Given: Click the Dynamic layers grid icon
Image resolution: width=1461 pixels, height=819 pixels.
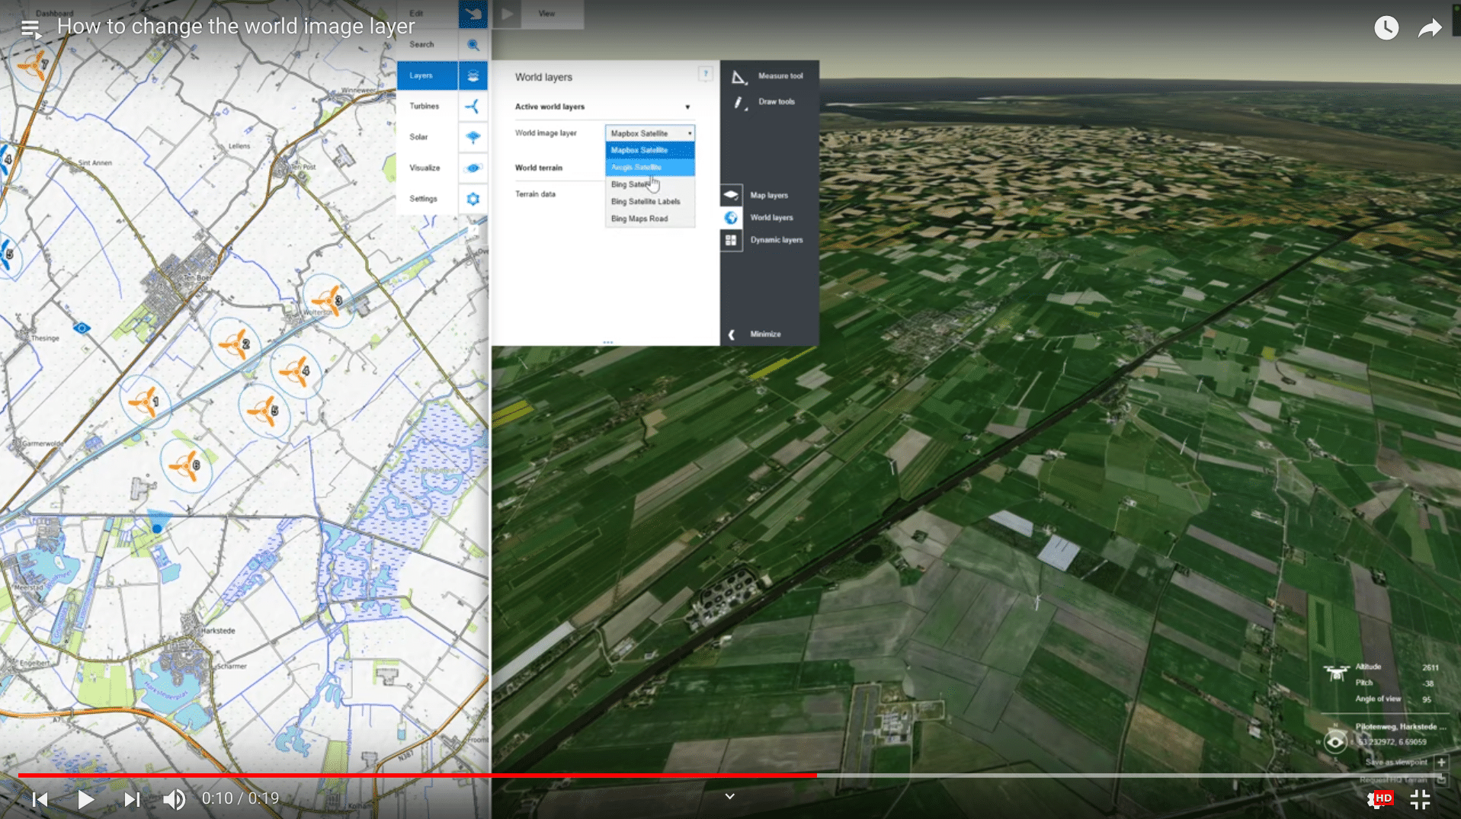Looking at the screenshot, I should [x=731, y=240].
